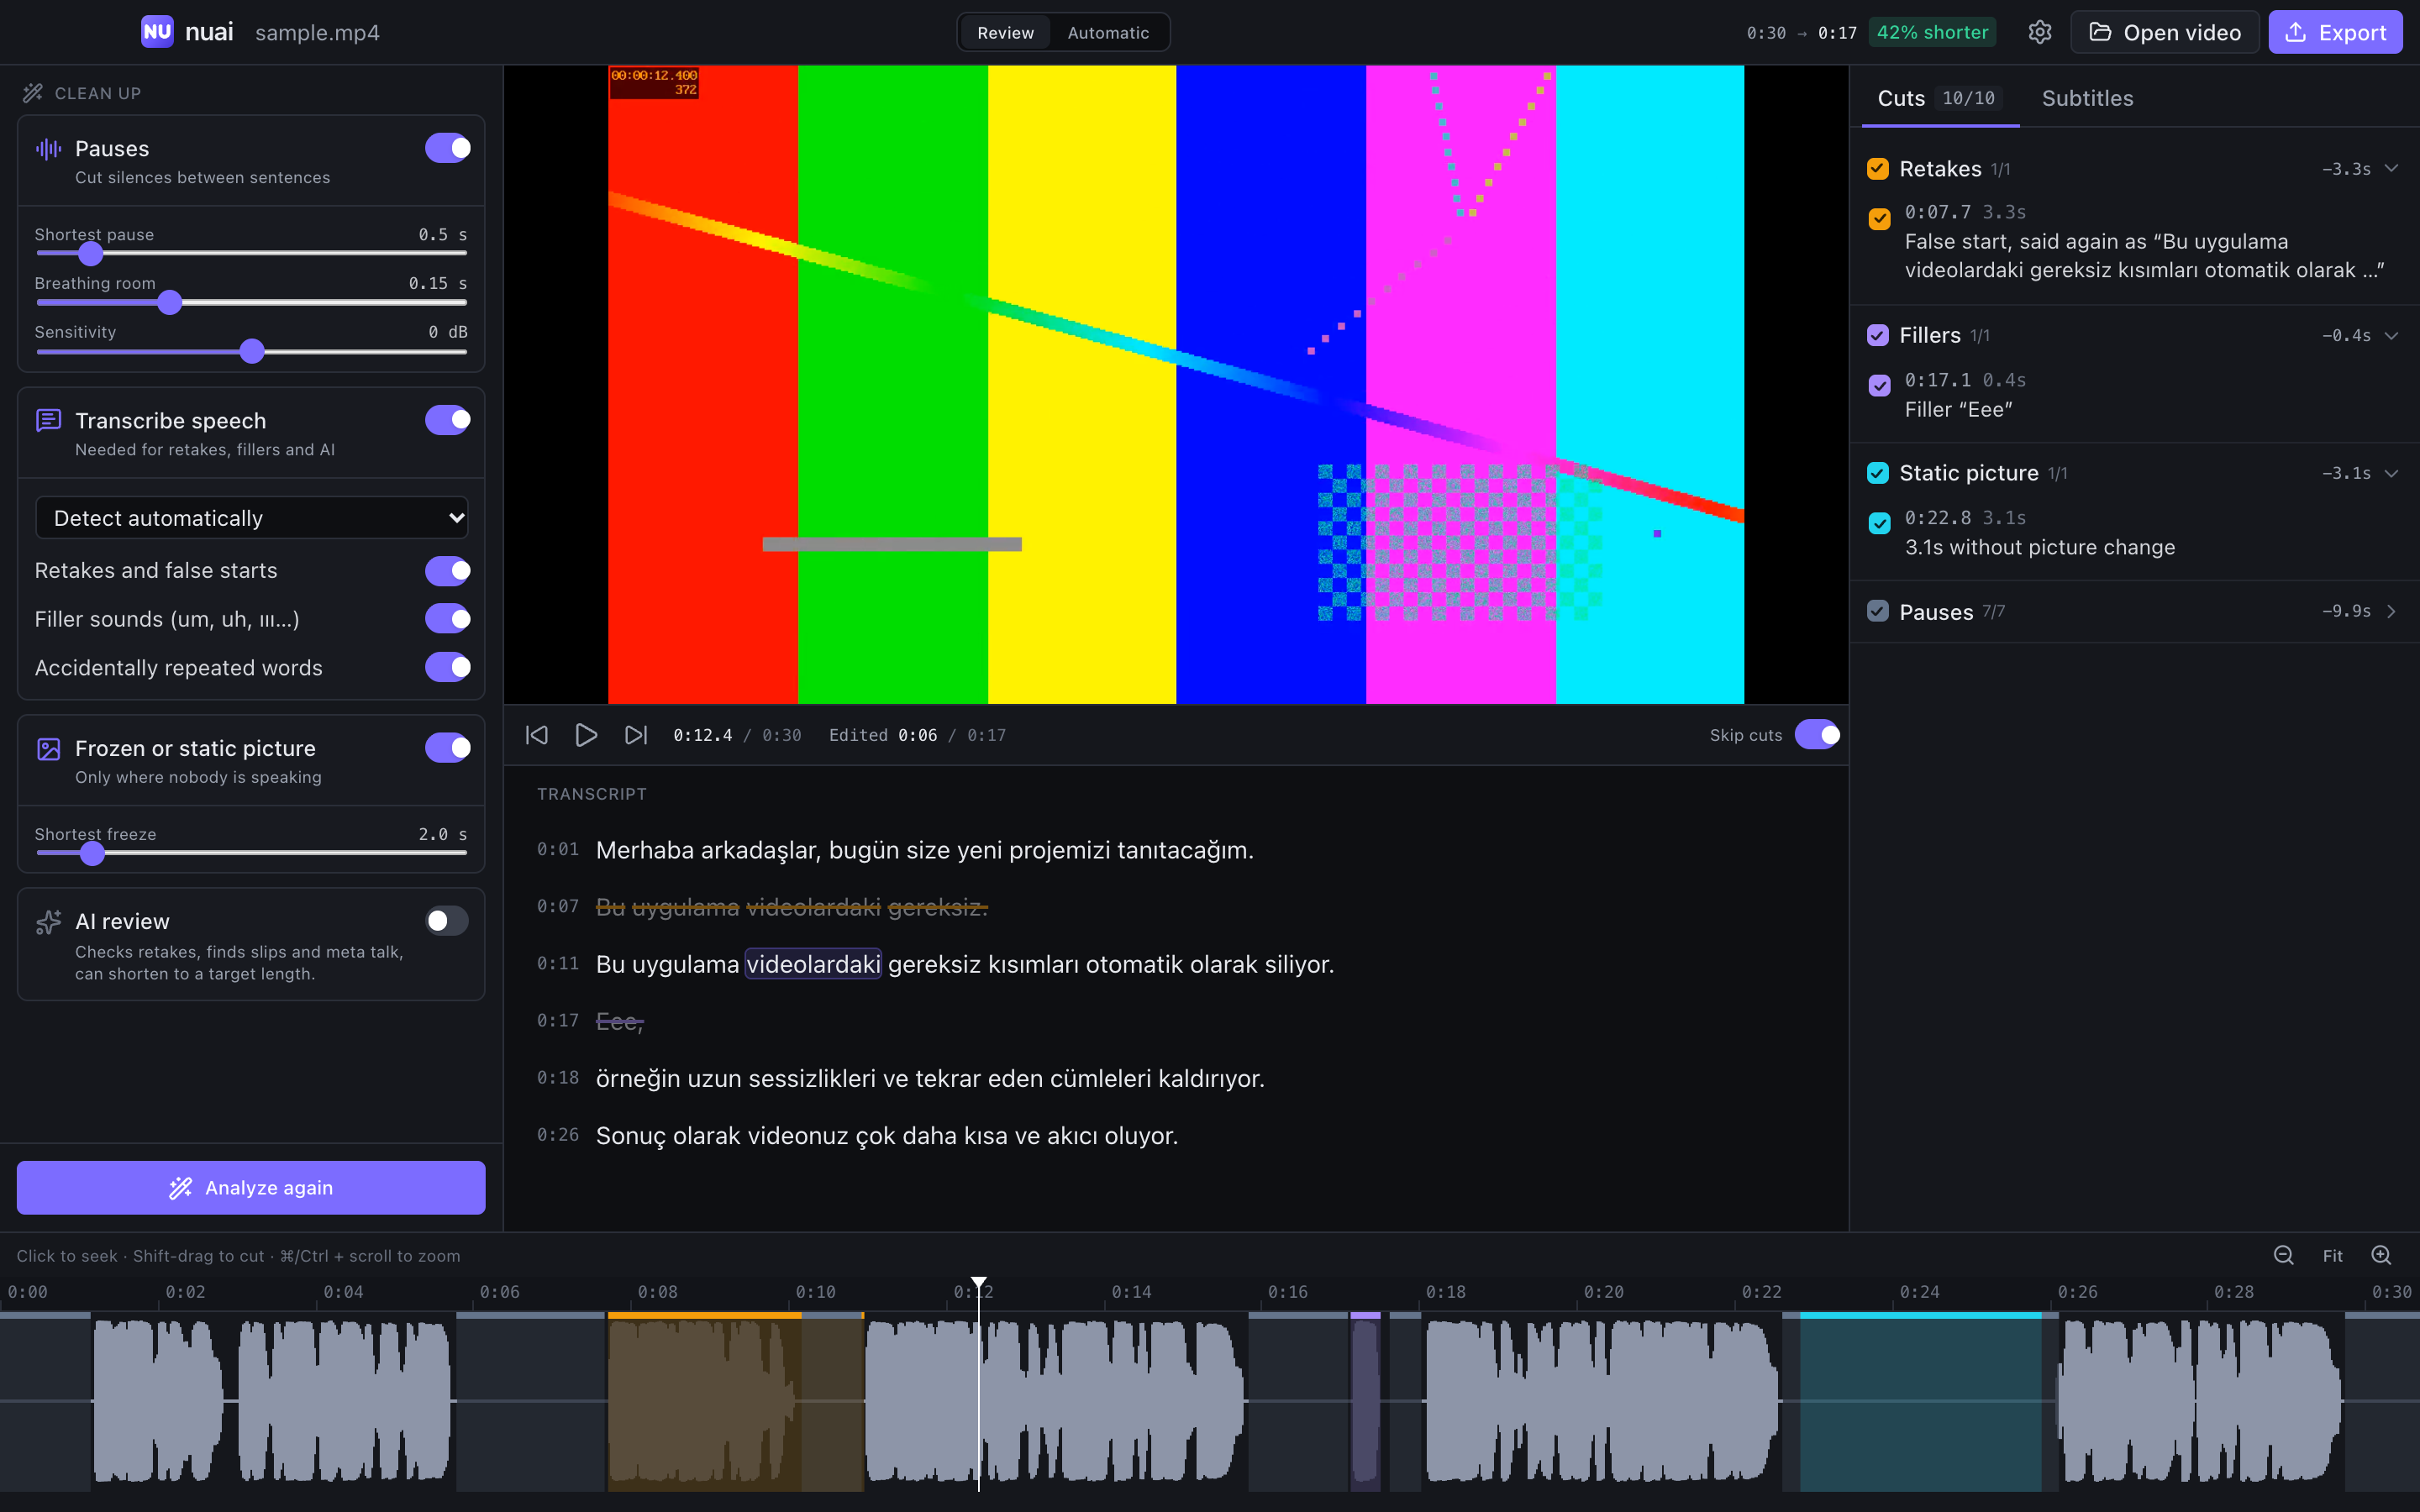2420x1512 pixels.
Task: Turn off Retakes and false starts
Action: point(448,571)
